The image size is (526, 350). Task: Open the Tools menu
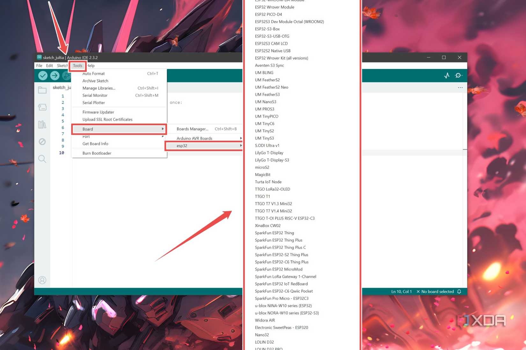[x=77, y=66]
